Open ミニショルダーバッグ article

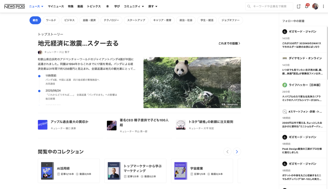click(x=302, y=124)
